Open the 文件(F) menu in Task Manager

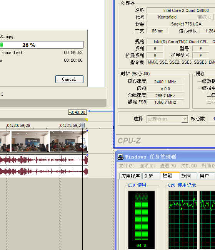(127, 166)
